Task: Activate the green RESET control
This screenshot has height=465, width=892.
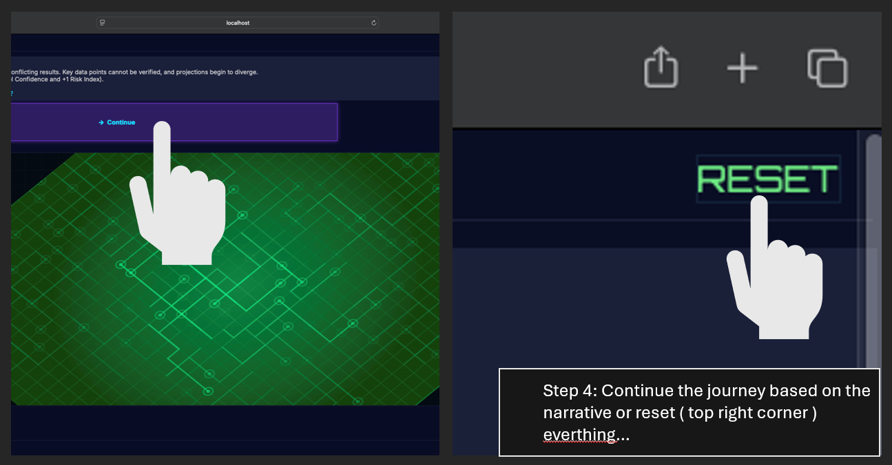Action: tap(767, 180)
